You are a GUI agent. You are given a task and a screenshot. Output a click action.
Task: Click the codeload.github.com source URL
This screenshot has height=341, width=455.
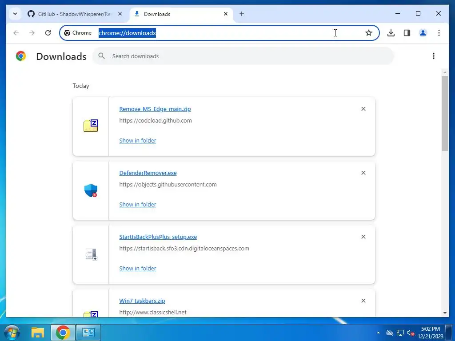coord(156,121)
